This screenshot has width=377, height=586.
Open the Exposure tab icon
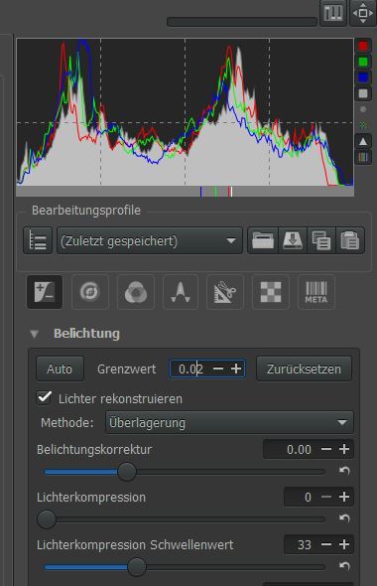click(45, 292)
